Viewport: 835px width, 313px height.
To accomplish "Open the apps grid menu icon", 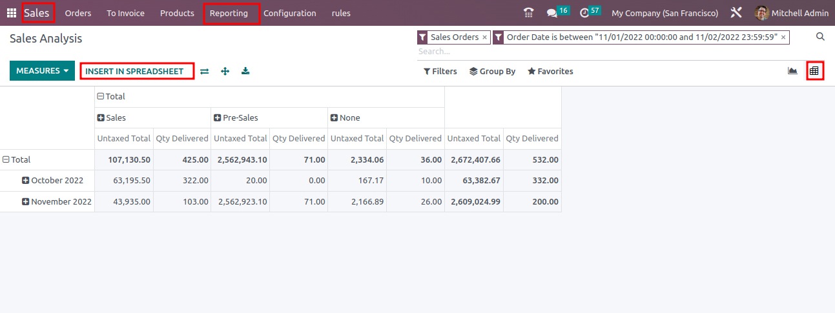I will pos(12,13).
